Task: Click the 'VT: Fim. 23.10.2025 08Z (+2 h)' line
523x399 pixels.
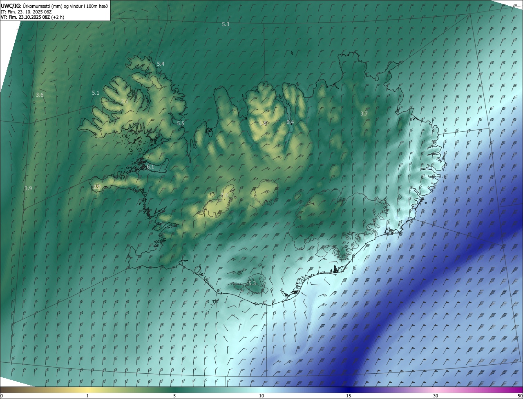Action: 33,17
